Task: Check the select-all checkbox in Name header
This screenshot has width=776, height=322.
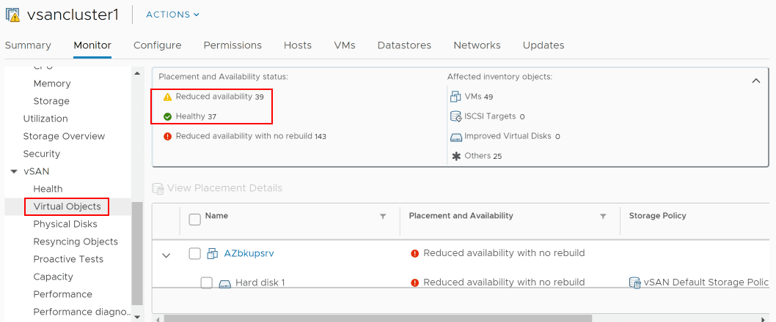Action: click(195, 219)
